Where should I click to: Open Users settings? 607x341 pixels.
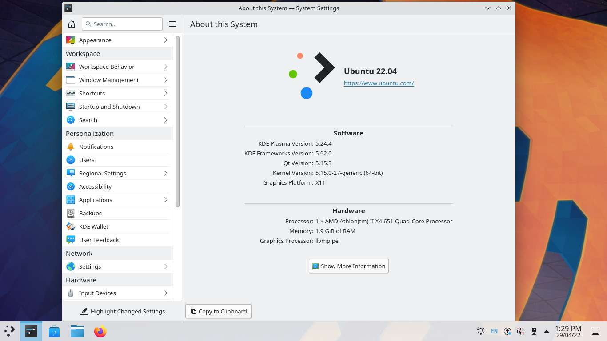click(87, 160)
